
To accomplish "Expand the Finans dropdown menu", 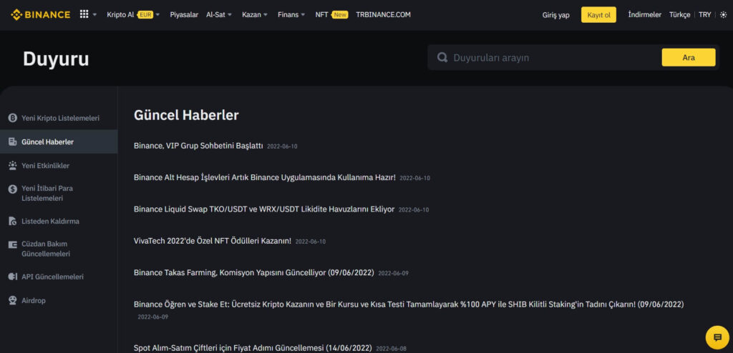I will click(x=291, y=15).
